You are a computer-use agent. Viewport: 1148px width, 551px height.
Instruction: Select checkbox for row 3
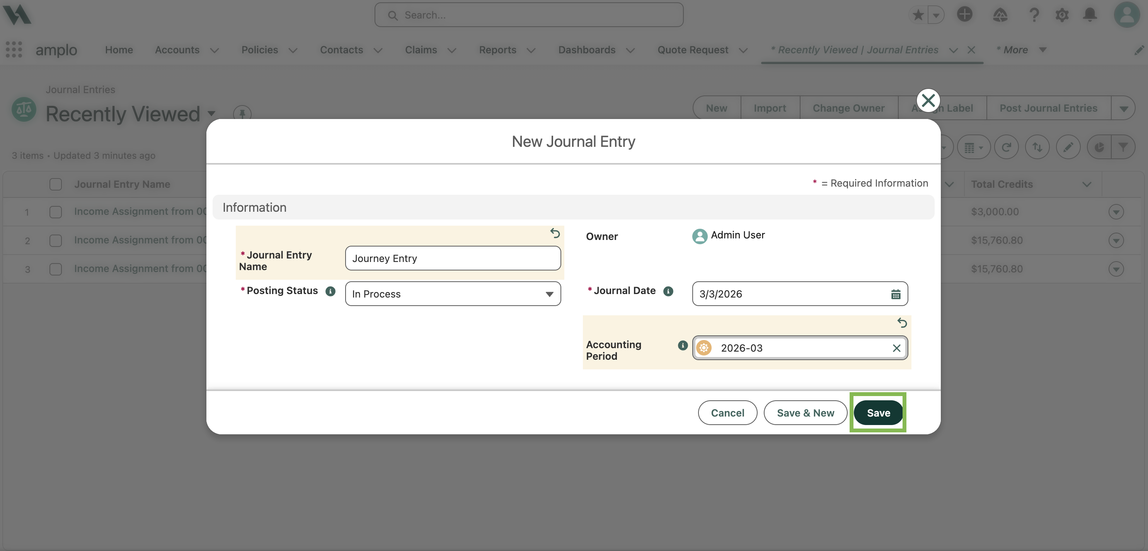(56, 269)
